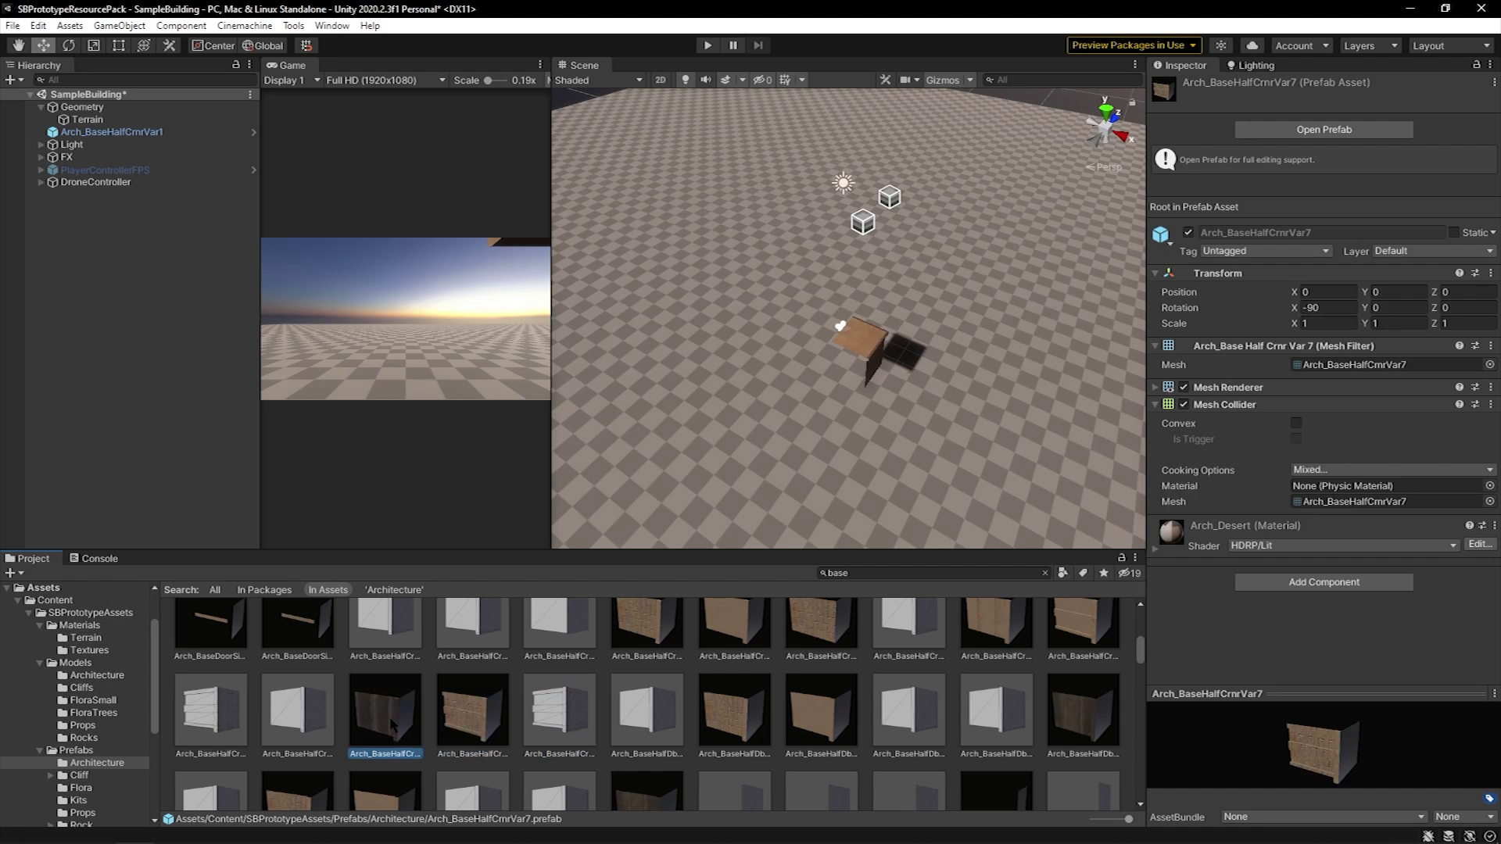
Task: Open custom editor tools icon
Action: point(169,45)
